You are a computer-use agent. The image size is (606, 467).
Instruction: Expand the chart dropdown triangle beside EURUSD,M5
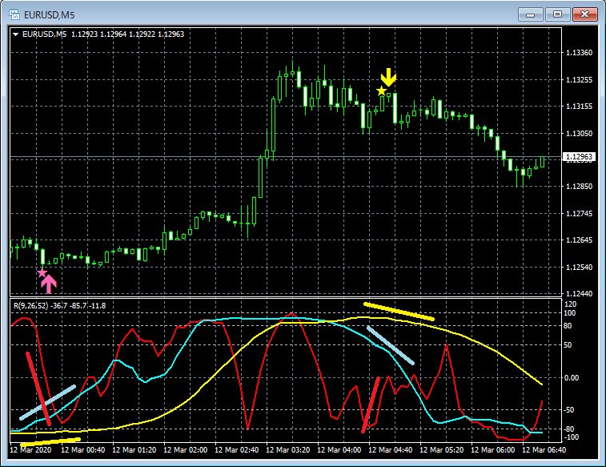(16, 34)
